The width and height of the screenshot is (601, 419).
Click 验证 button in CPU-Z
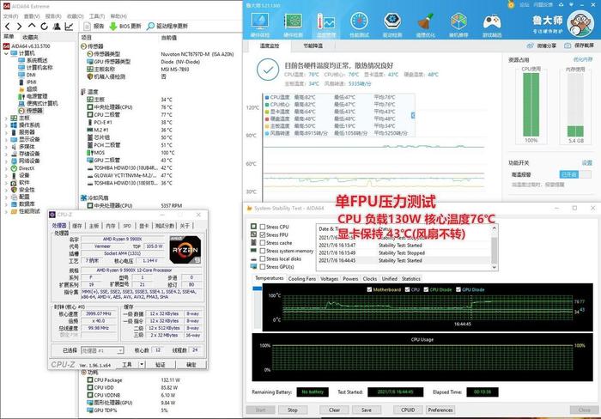coord(161,364)
